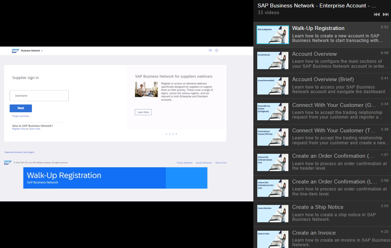391x248 pixels.
Task: Go to previous video in playlist
Action: click(x=376, y=14)
